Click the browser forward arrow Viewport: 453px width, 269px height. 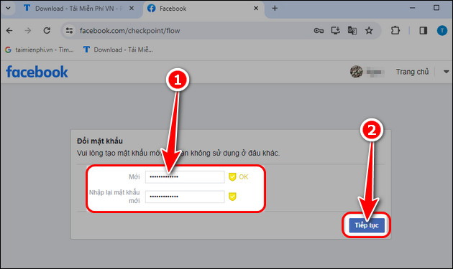click(28, 31)
